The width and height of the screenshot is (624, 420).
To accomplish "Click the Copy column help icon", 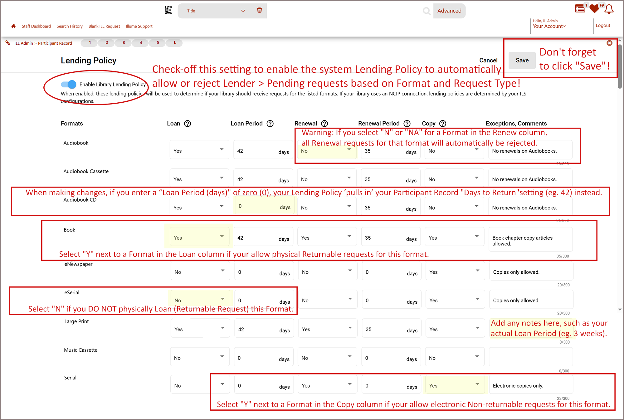I will 443,124.
